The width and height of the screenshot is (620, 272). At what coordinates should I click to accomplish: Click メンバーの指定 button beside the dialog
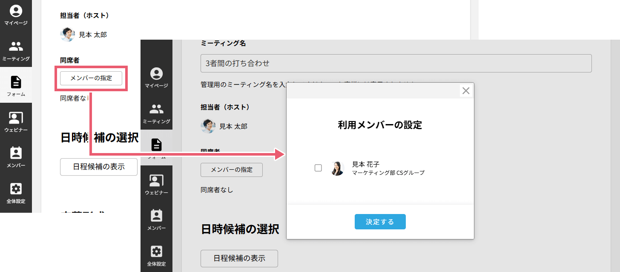tap(232, 170)
